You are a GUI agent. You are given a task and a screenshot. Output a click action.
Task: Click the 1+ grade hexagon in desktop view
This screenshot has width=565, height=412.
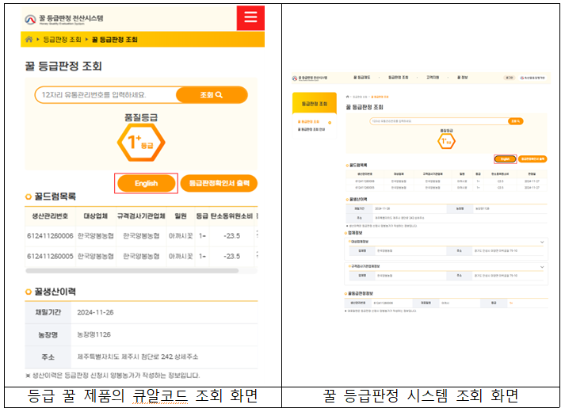pos(446,140)
